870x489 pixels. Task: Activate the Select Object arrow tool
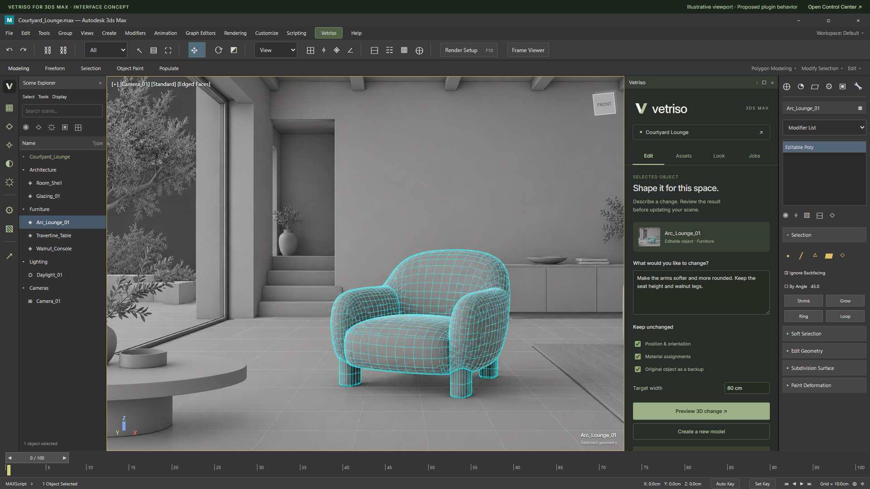pyautogui.click(x=140, y=50)
